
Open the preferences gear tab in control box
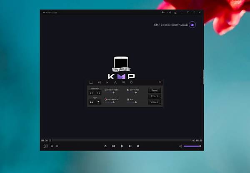(x=131, y=82)
